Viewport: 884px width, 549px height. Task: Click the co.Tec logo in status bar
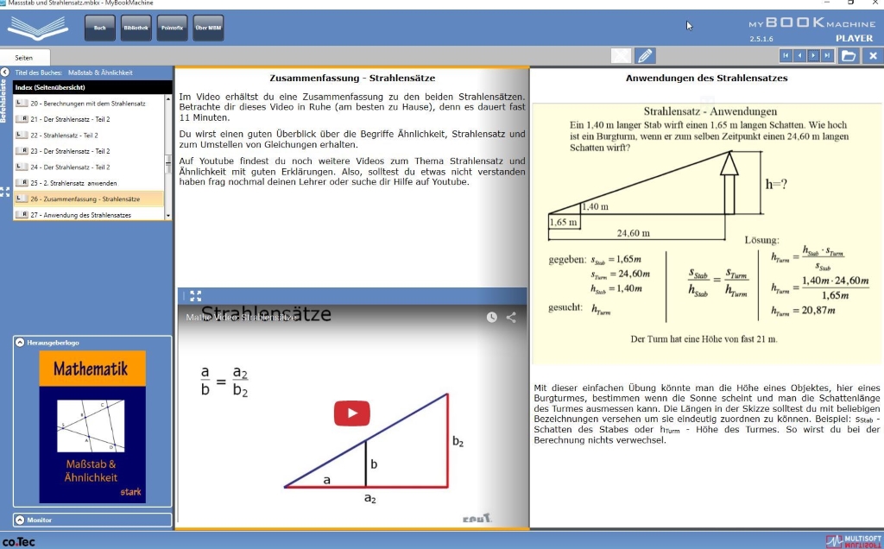(x=19, y=542)
